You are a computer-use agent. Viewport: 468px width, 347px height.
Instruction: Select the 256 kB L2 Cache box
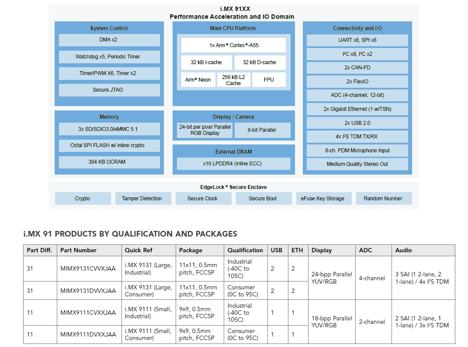coord(233,80)
